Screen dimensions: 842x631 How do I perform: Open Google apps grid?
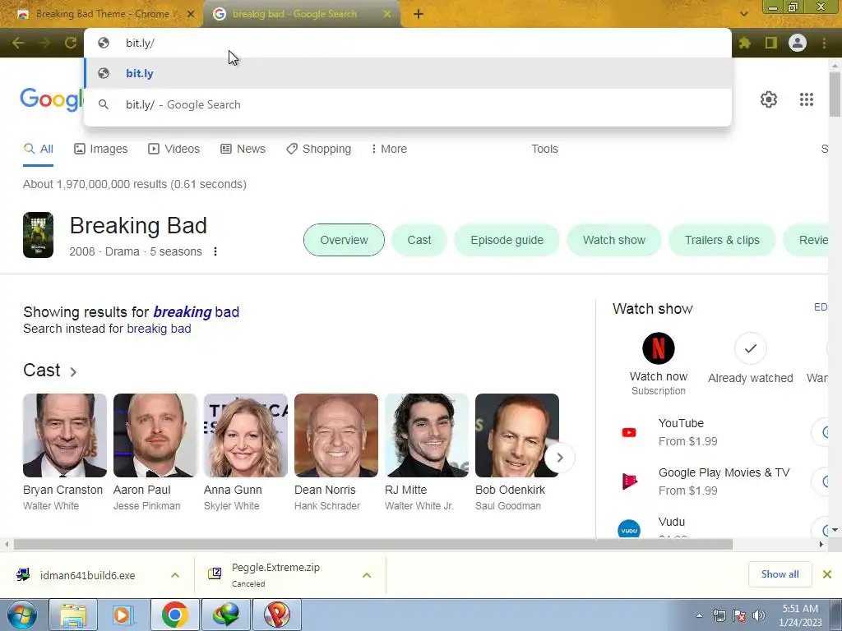coord(806,99)
